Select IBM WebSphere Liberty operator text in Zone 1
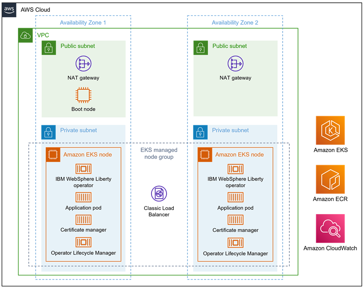The image size is (363, 289). [x=83, y=182]
